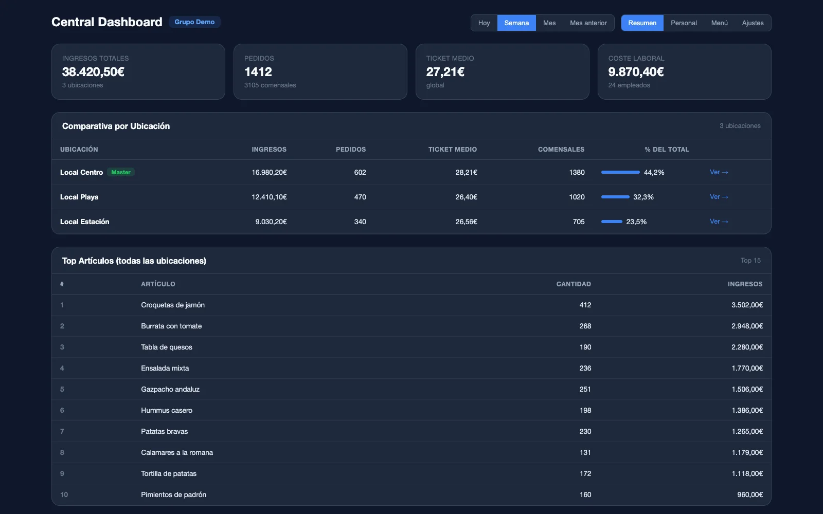Open the Pedidos summary card
The image size is (823, 514).
tap(320, 71)
